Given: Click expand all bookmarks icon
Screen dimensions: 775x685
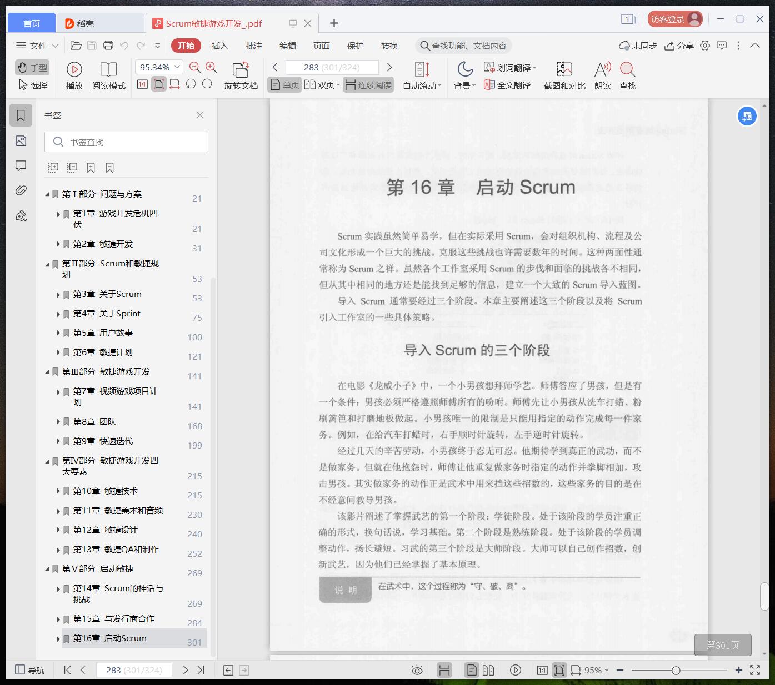Looking at the screenshot, I should [x=53, y=167].
